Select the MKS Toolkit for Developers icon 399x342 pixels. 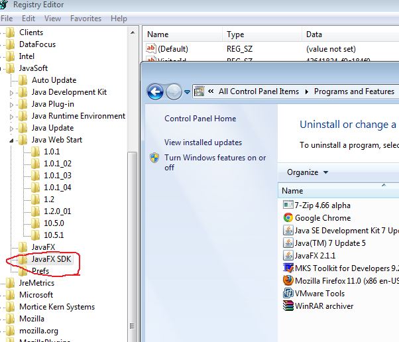(x=288, y=268)
